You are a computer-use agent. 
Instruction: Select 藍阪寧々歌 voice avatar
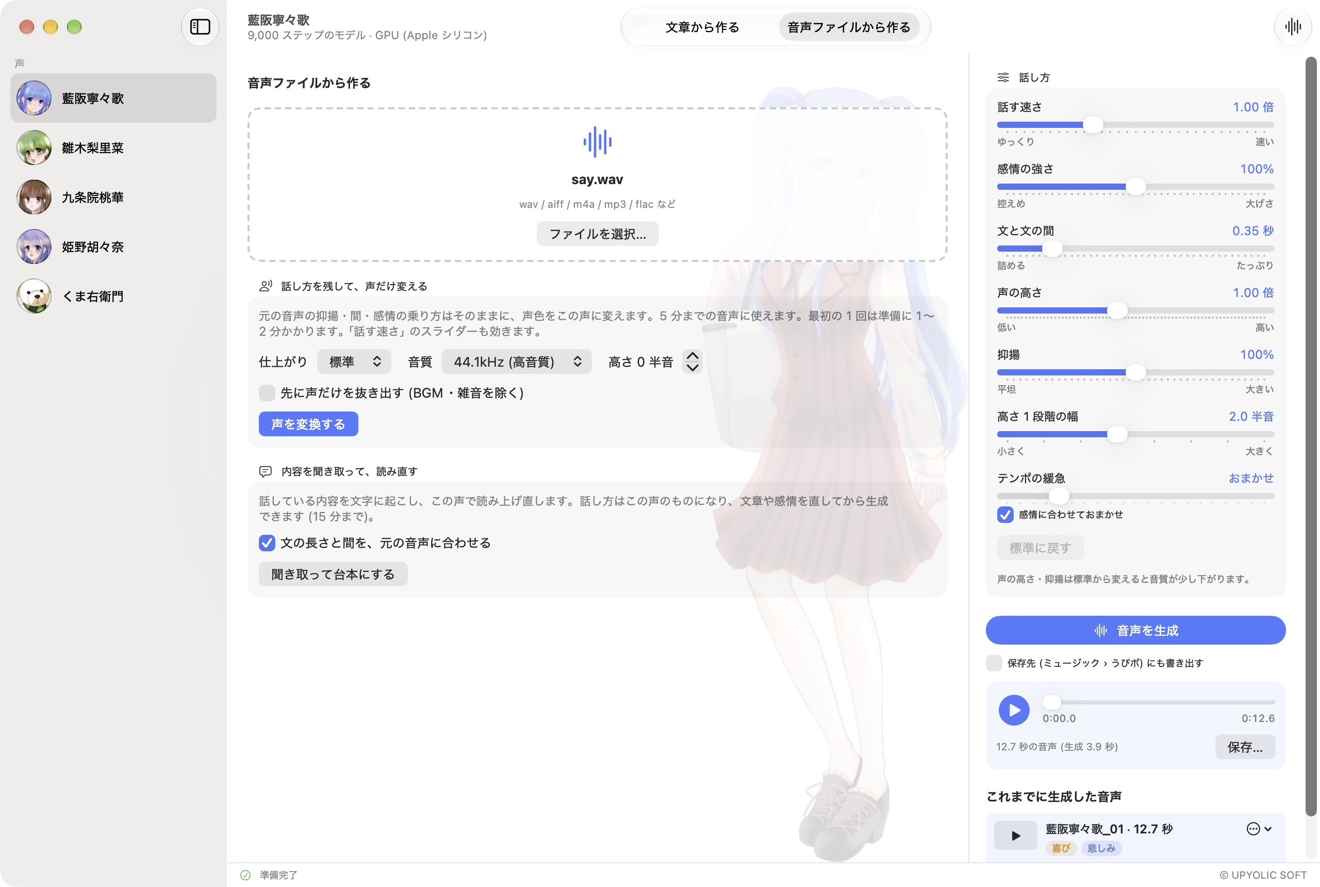34,98
